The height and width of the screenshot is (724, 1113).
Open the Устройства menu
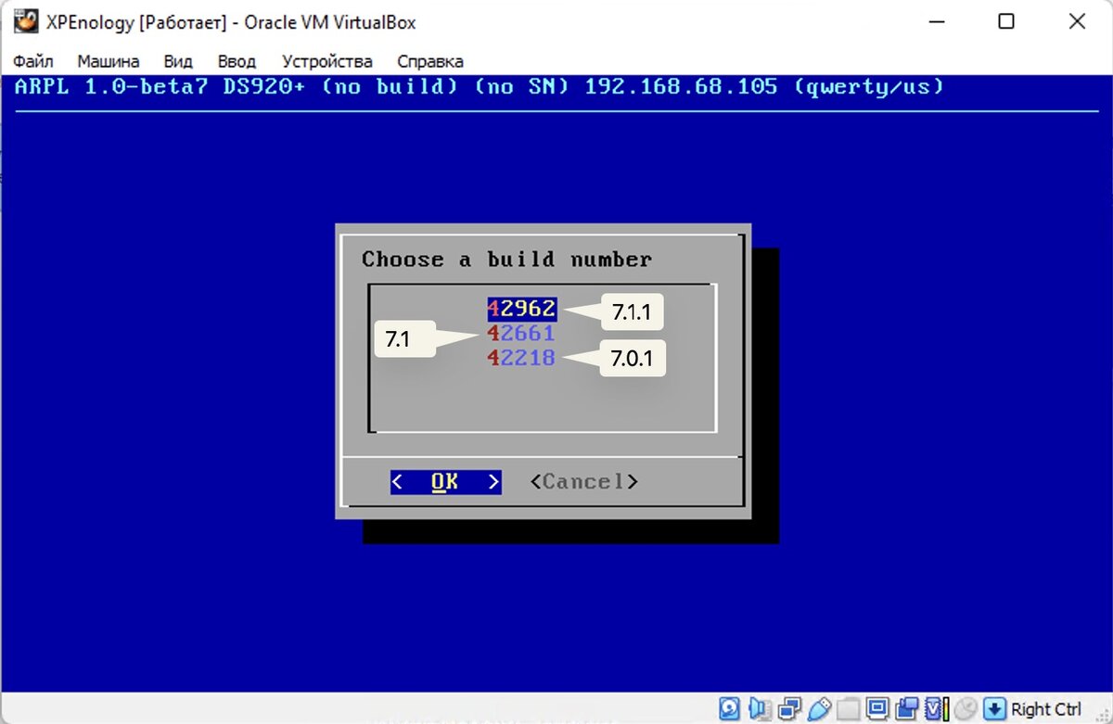(327, 61)
